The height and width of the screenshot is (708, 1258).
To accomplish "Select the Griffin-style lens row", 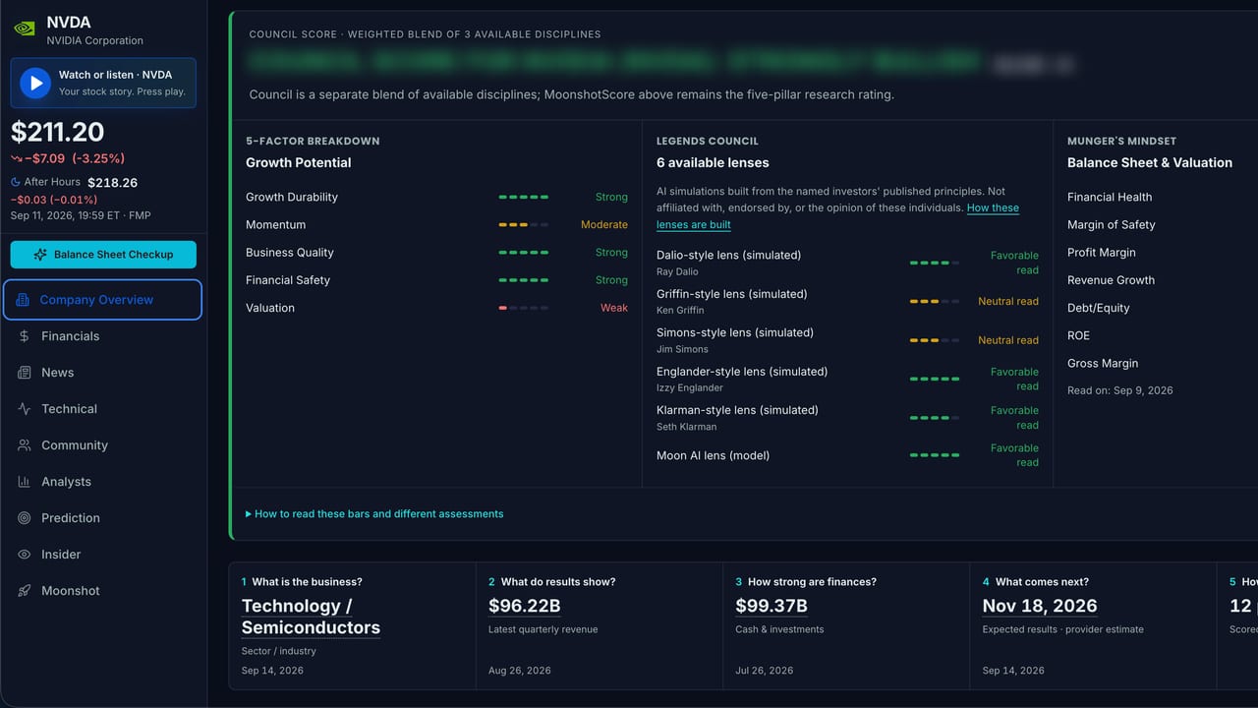I will [x=847, y=302].
